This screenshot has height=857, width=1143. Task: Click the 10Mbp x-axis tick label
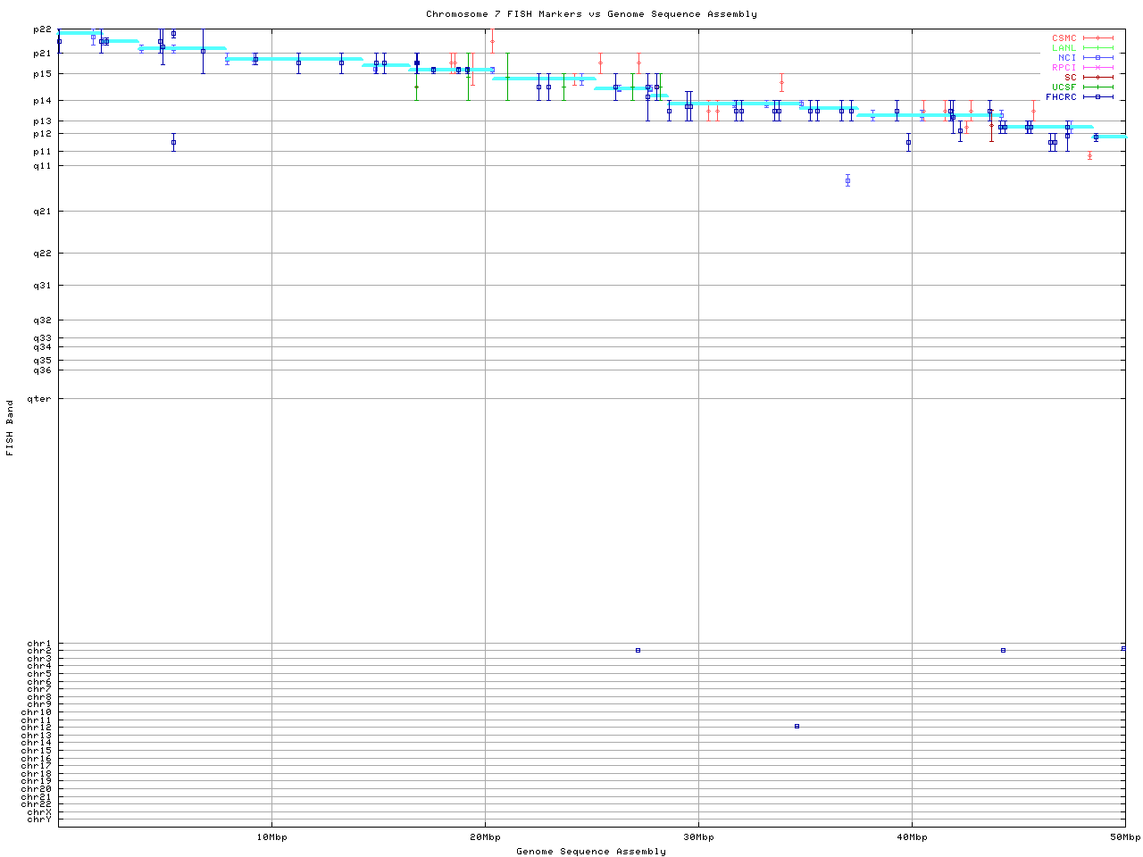(271, 837)
